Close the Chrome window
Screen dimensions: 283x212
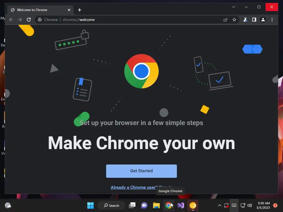(272, 7)
